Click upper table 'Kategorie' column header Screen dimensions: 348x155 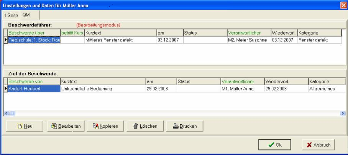(320, 33)
